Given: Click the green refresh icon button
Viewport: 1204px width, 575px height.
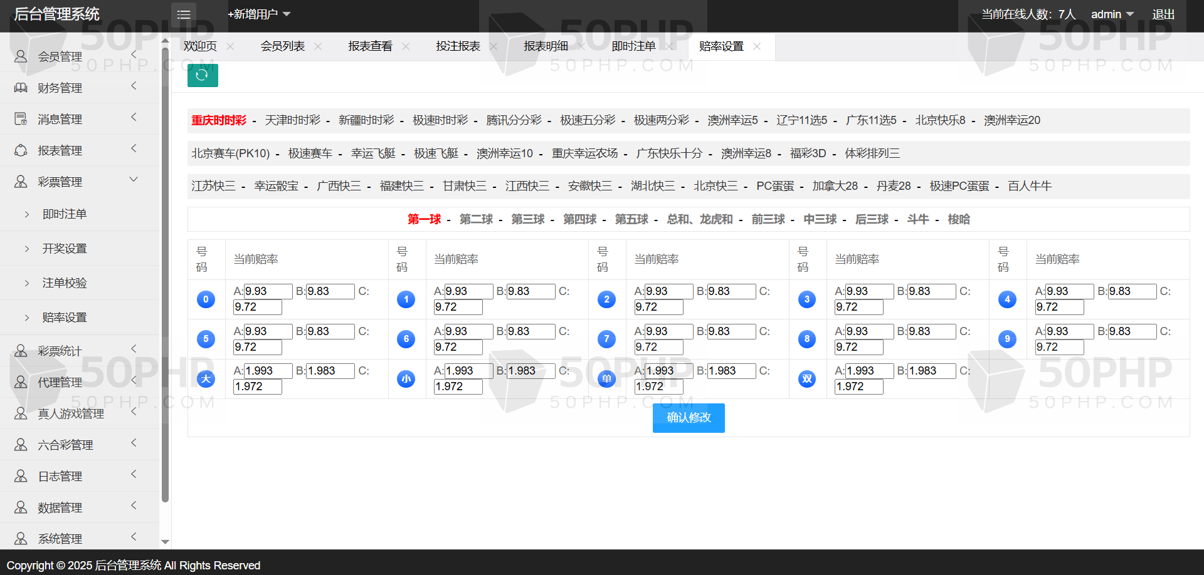Looking at the screenshot, I should (203, 75).
